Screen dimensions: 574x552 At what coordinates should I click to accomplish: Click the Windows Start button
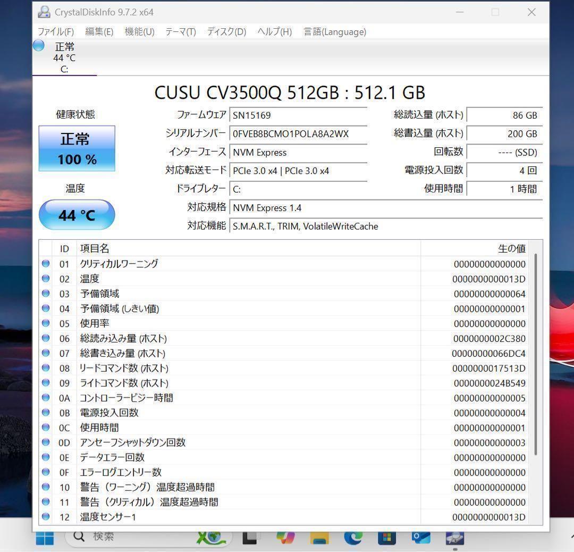(45, 538)
